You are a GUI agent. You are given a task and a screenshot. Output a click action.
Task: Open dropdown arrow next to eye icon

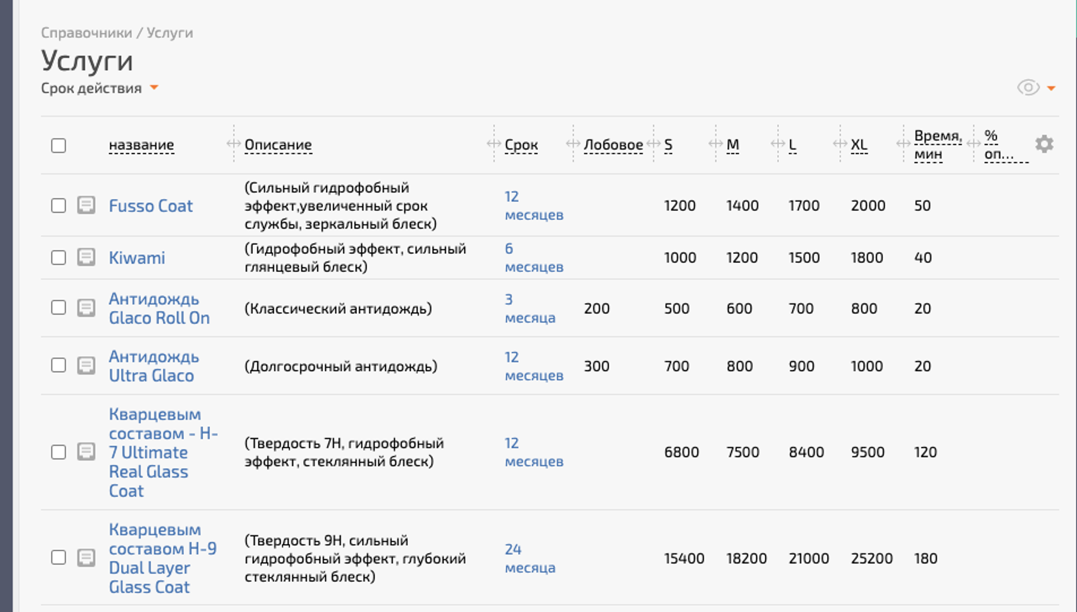(x=1051, y=88)
